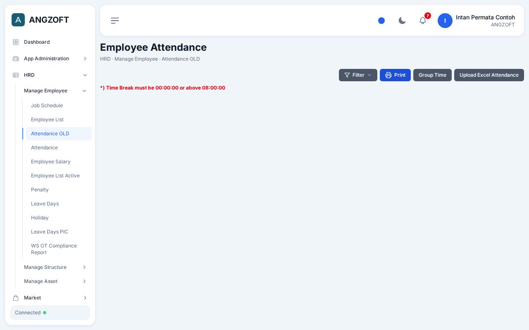Open Leave Days menu item

coord(59,204)
